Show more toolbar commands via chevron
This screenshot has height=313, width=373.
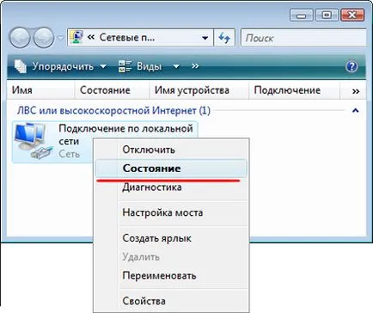coord(195,66)
